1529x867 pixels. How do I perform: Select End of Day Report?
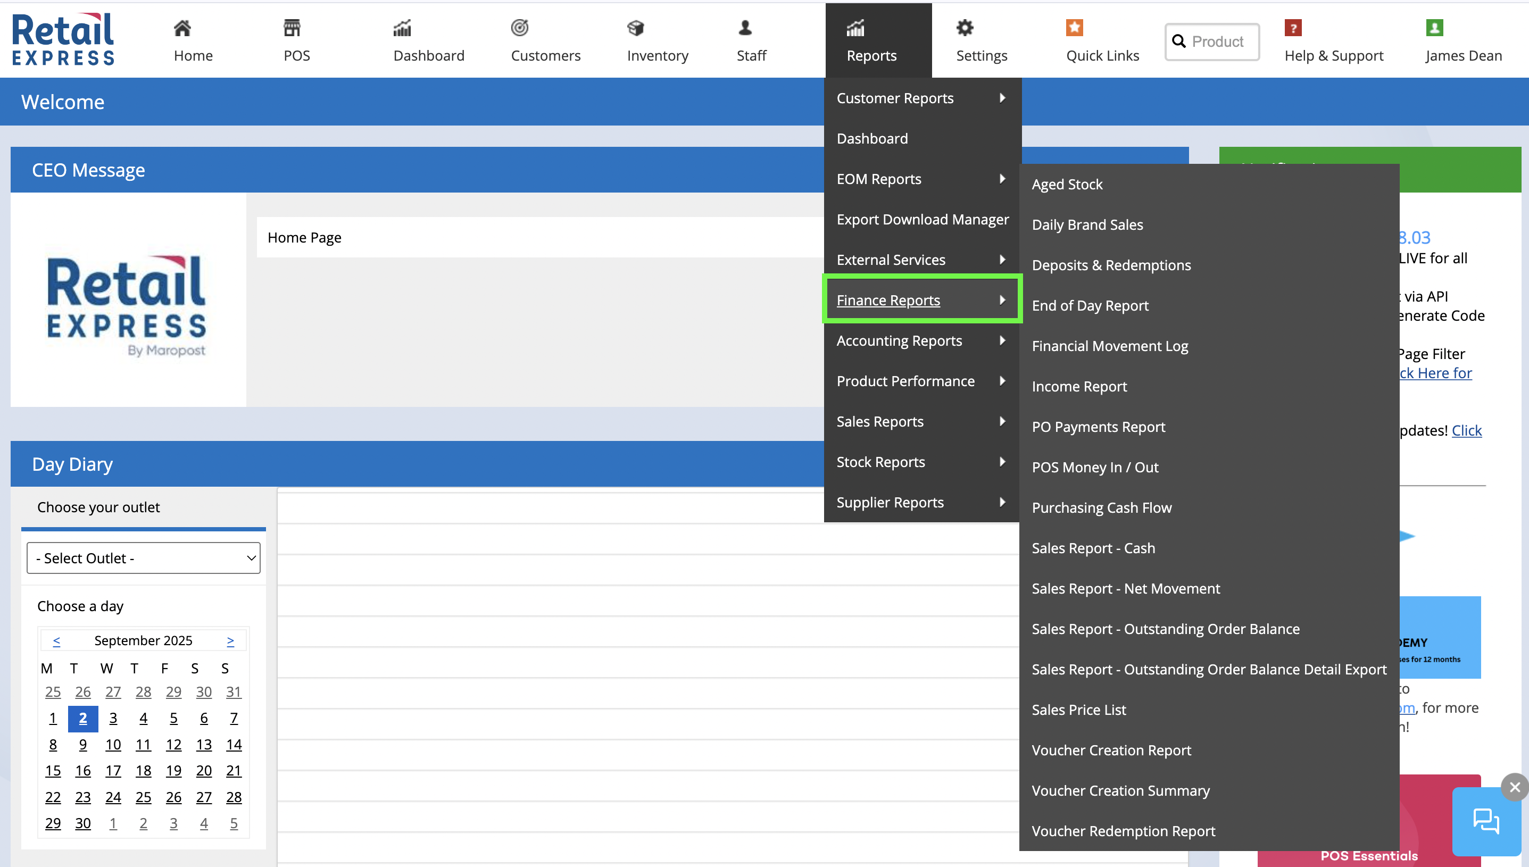[1090, 305]
